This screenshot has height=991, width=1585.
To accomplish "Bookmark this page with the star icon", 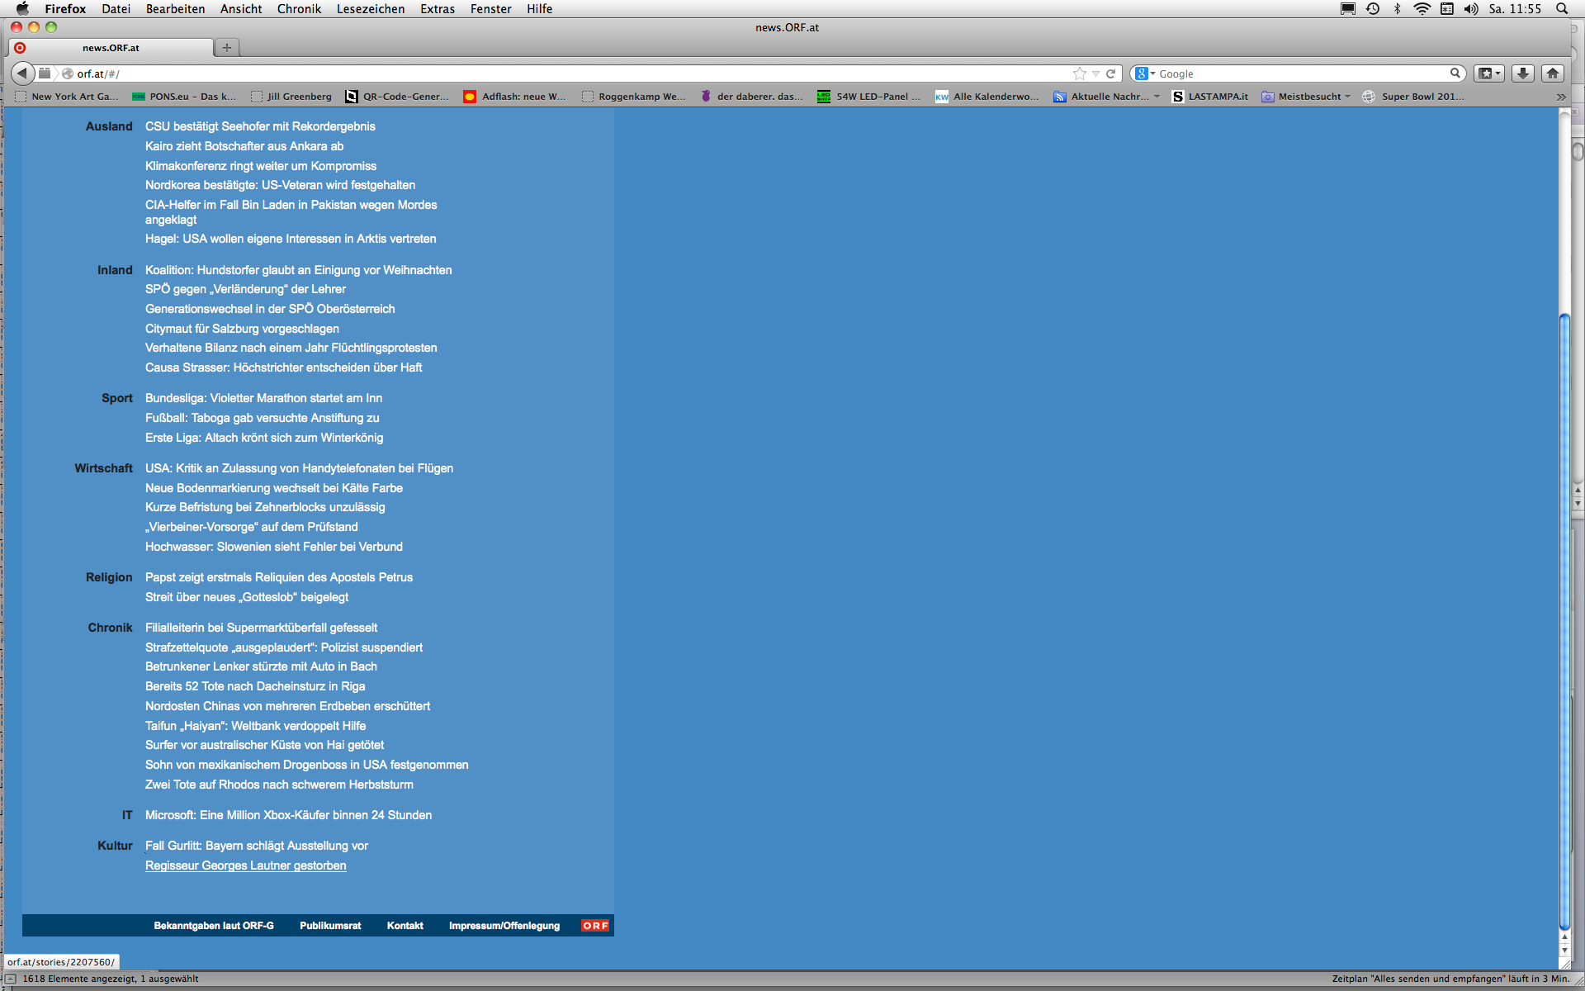I will point(1079,73).
